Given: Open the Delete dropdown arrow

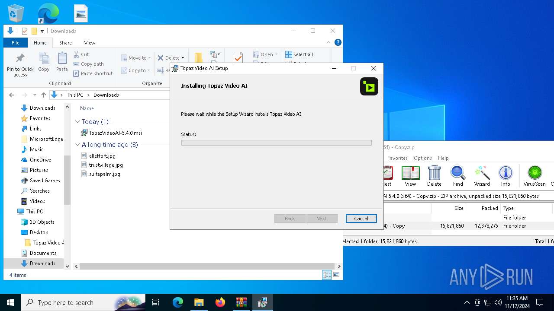Looking at the screenshot, I should click(183, 58).
